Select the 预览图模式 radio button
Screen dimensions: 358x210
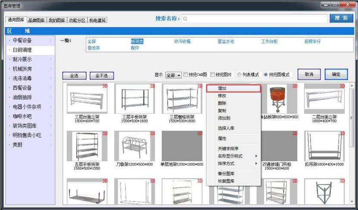point(266,75)
